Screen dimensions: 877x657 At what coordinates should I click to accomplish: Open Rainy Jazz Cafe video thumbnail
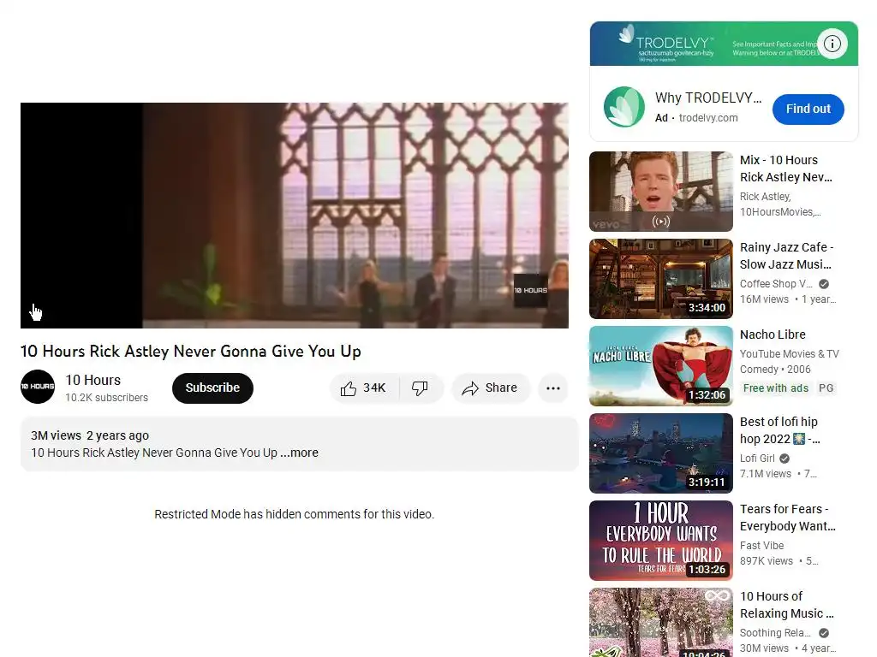pos(661,279)
